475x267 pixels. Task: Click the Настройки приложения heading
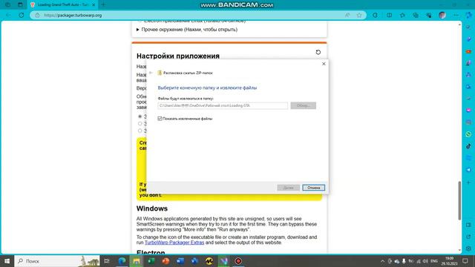[x=178, y=56]
